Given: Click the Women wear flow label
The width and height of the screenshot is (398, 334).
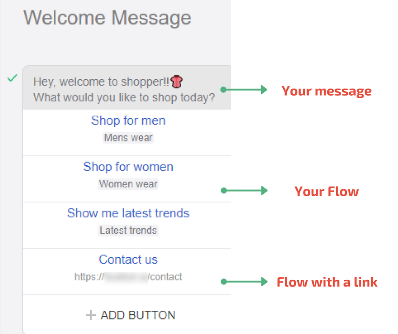Looking at the screenshot, I should pyautogui.click(x=128, y=184).
